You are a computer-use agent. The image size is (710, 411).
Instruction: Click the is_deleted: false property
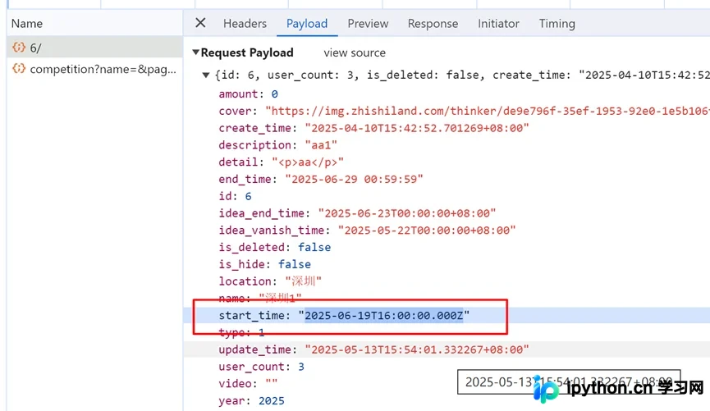274,248
